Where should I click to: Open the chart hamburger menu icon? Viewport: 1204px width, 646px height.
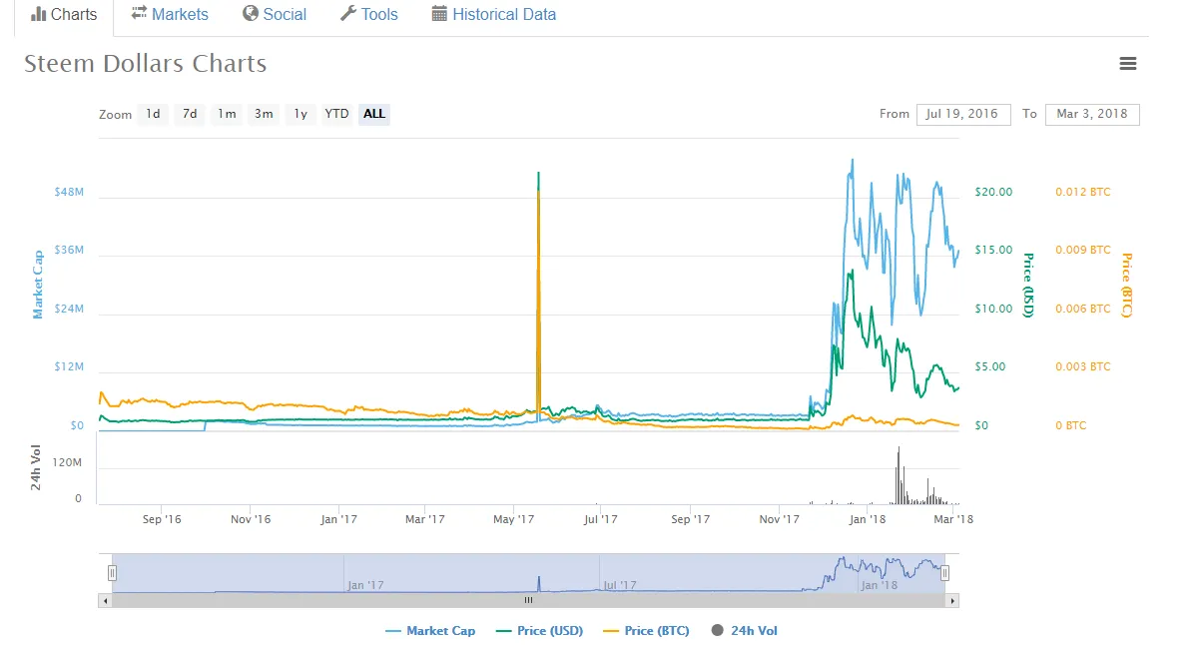tap(1128, 64)
